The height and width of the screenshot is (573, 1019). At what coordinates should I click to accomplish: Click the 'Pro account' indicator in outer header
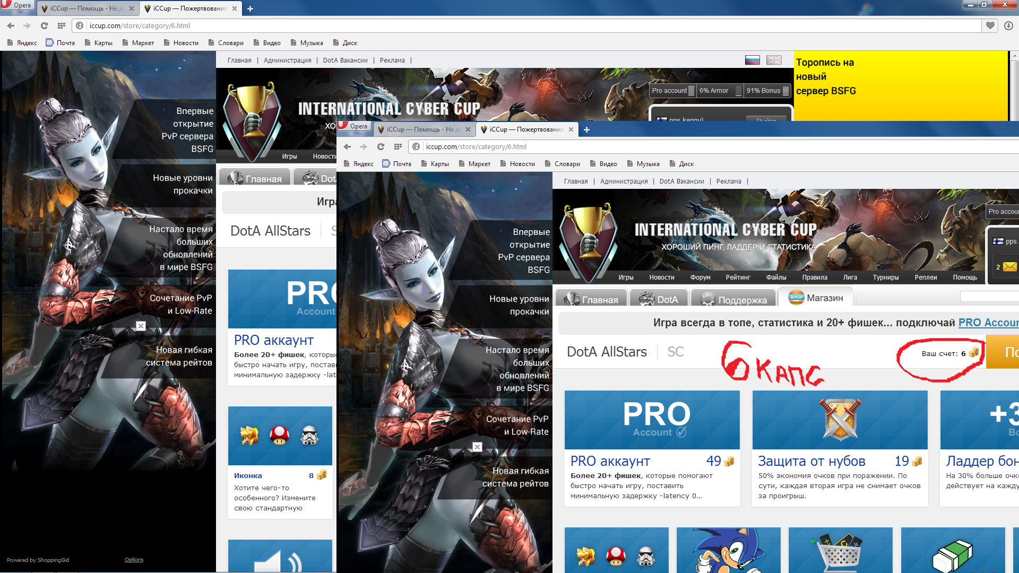tap(672, 91)
